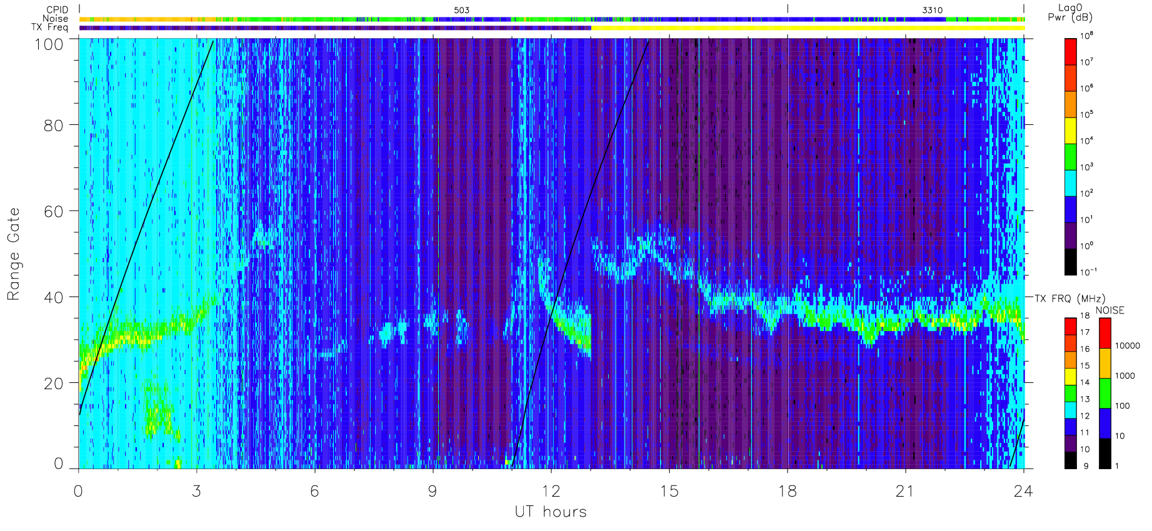Image resolution: width=1152 pixels, height=531 pixels.
Task: Click the Range Gate axis title
Action: pos(14,254)
